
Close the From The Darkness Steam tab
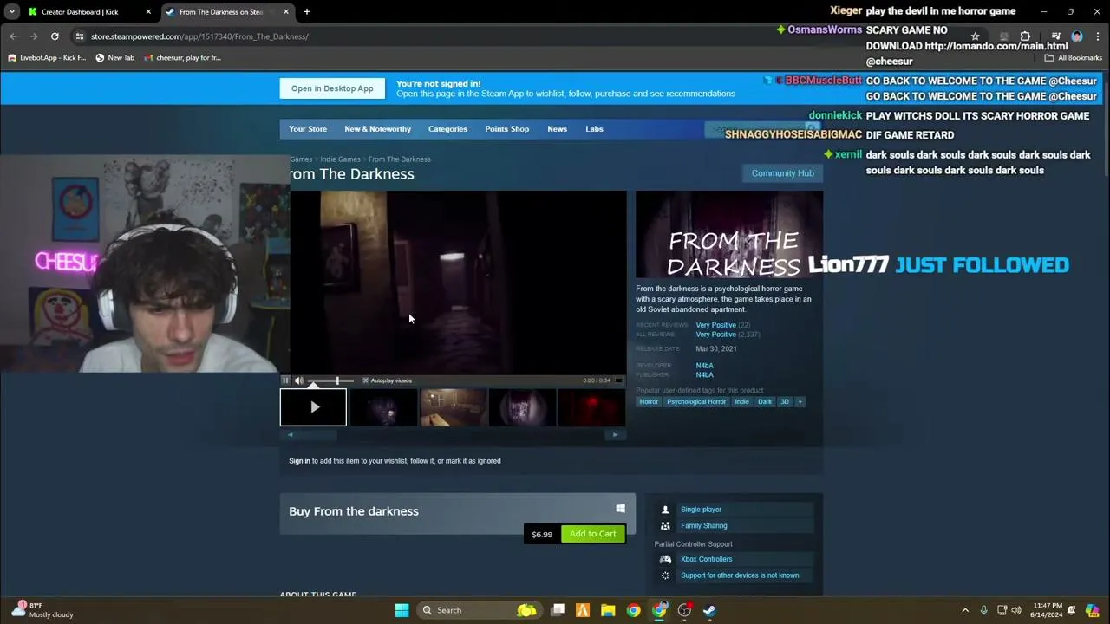(285, 12)
